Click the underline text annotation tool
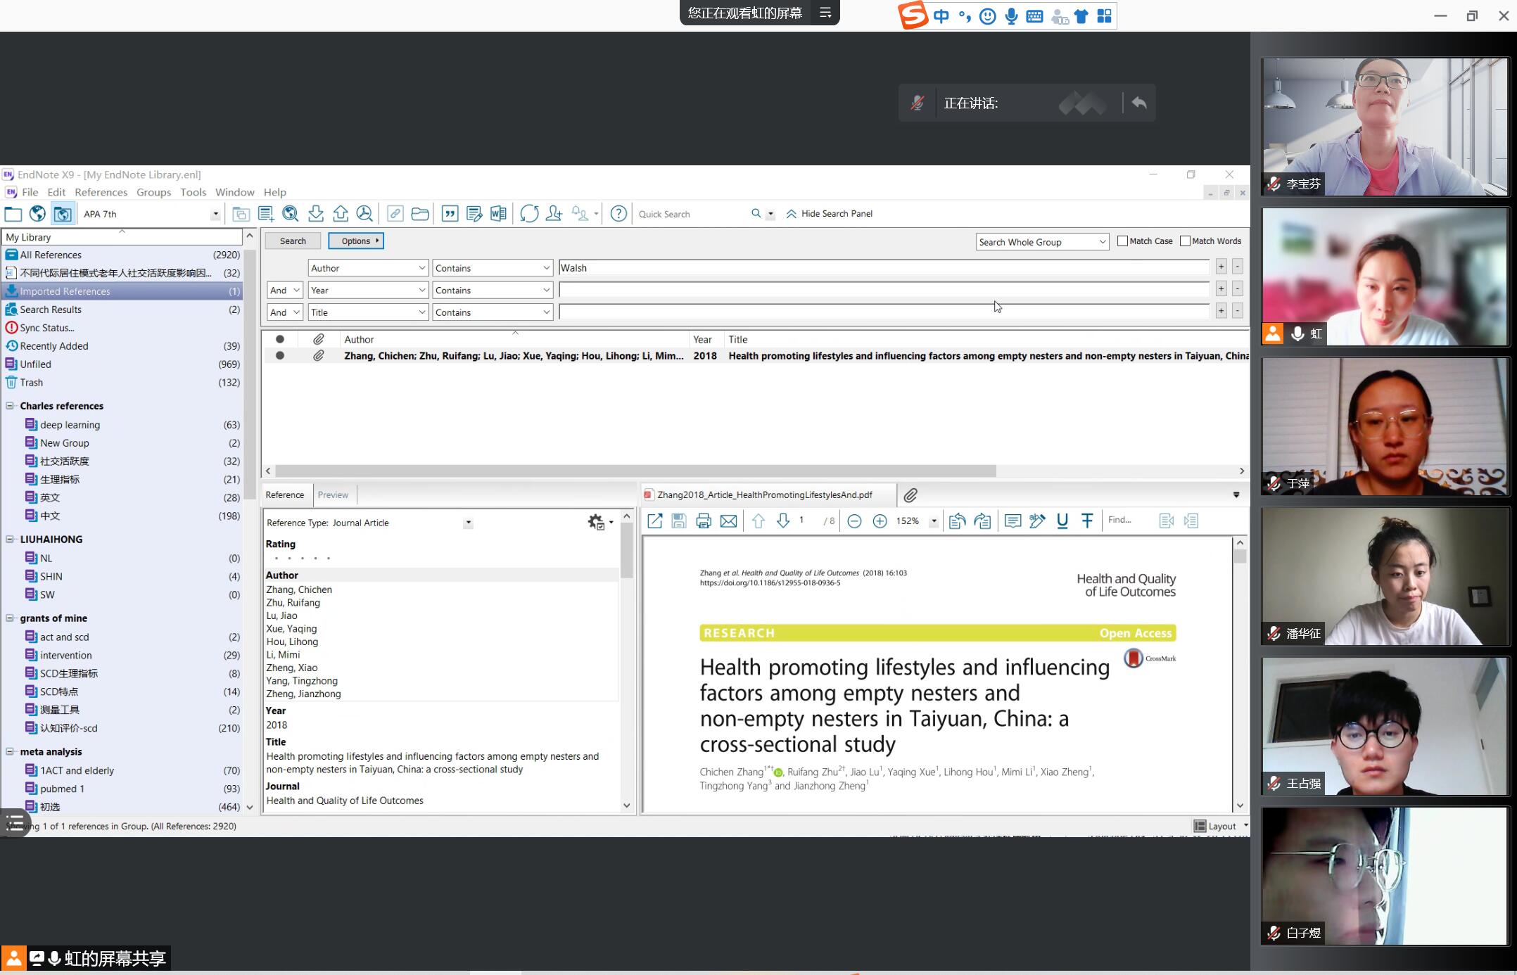This screenshot has width=1517, height=975. coord(1062,521)
